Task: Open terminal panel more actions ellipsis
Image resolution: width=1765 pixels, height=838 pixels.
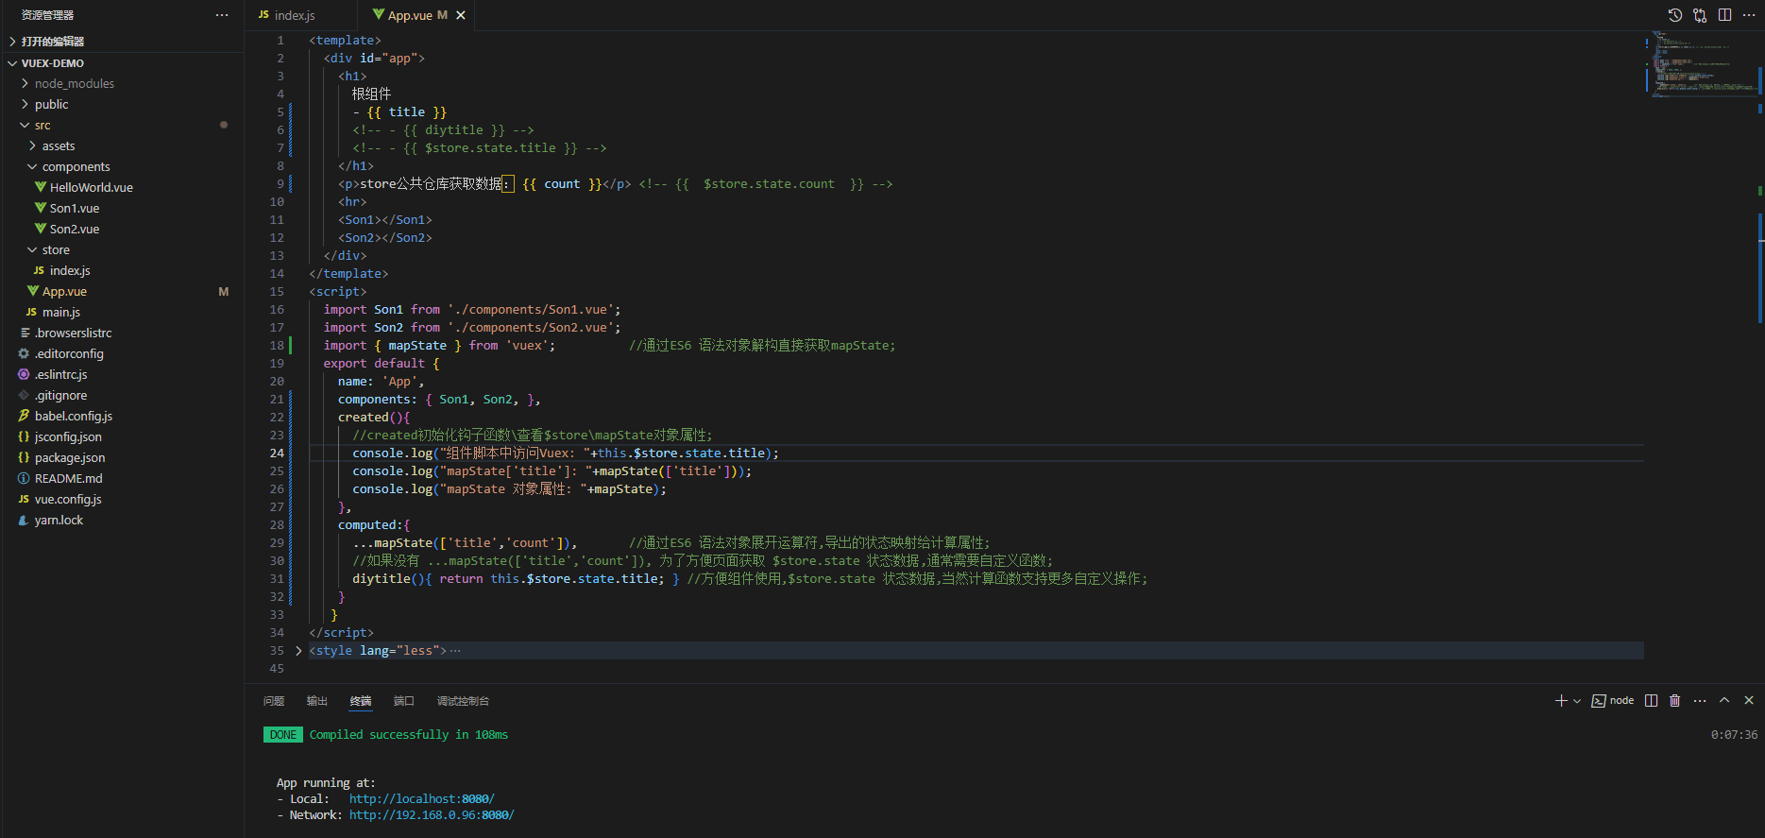Action: pos(1700,700)
